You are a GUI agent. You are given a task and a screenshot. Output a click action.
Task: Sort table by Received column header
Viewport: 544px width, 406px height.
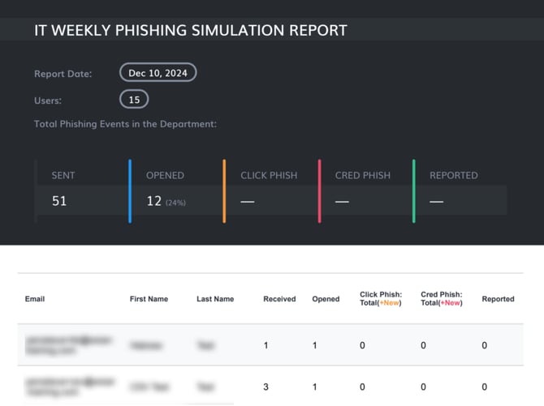coord(279,299)
